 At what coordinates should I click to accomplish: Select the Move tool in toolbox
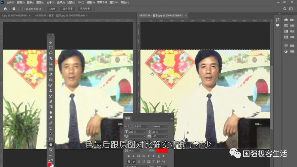pos(51,42)
